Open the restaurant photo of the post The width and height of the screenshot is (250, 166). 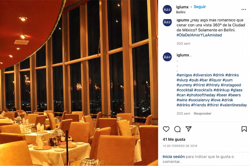point(79,83)
